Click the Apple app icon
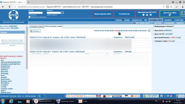Image resolution: width=185 pixels, height=104 pixels. [147, 15]
